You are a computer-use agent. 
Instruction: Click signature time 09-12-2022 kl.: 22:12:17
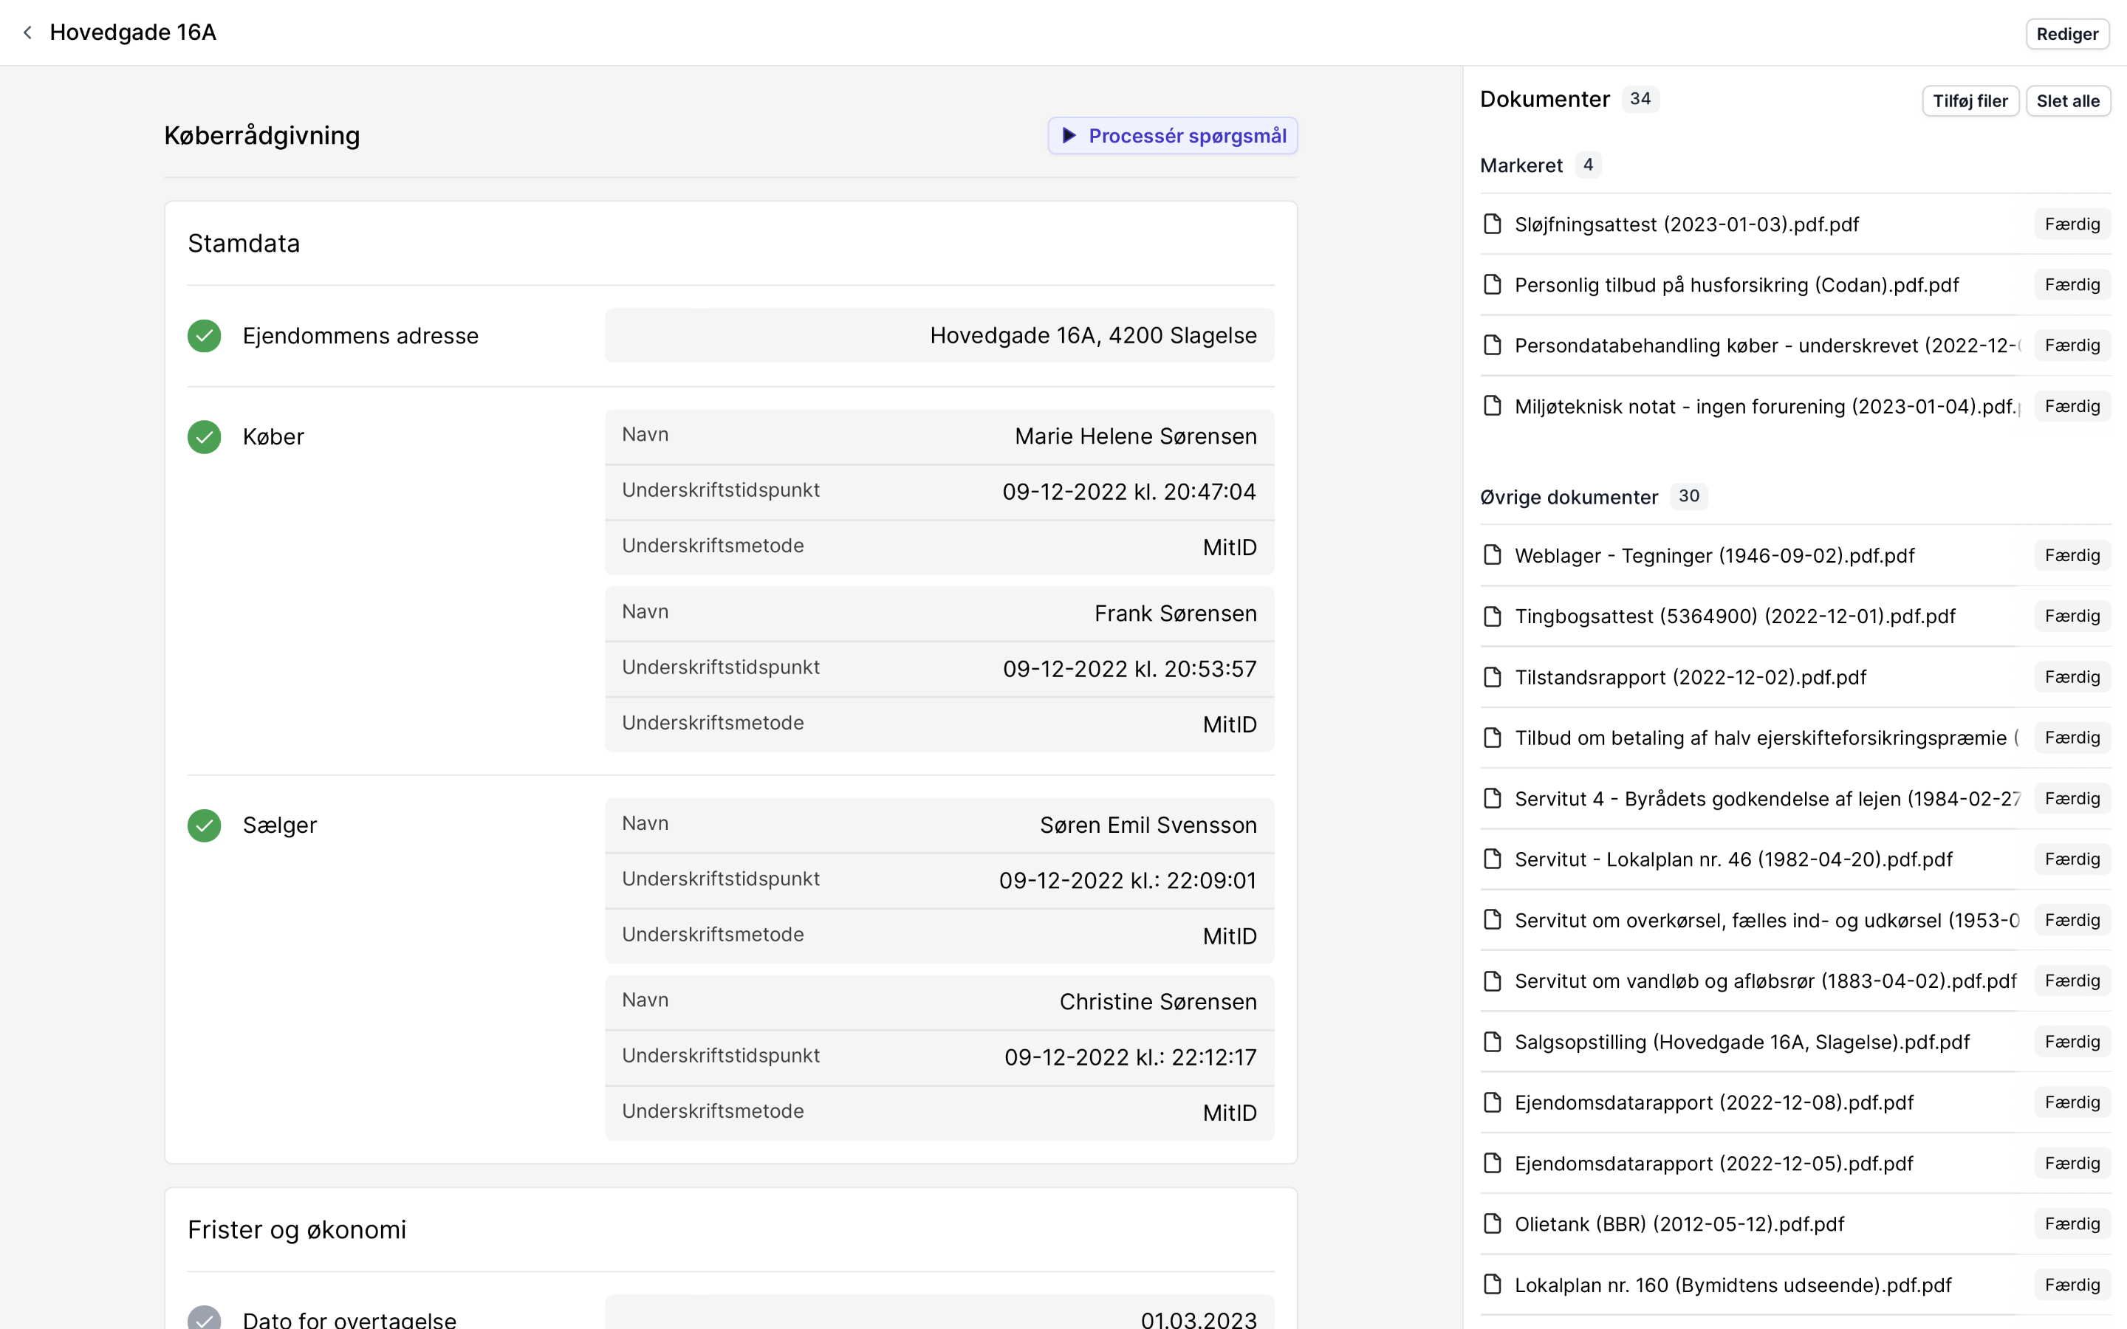[1130, 1057]
